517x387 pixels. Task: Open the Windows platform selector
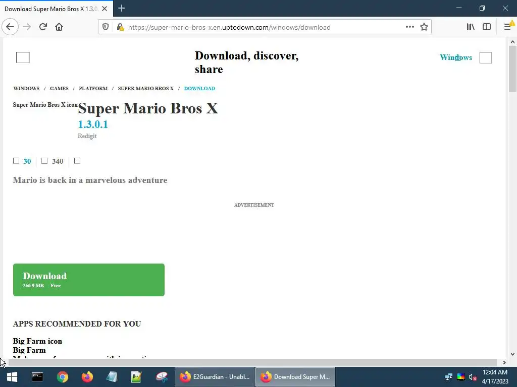point(456,57)
